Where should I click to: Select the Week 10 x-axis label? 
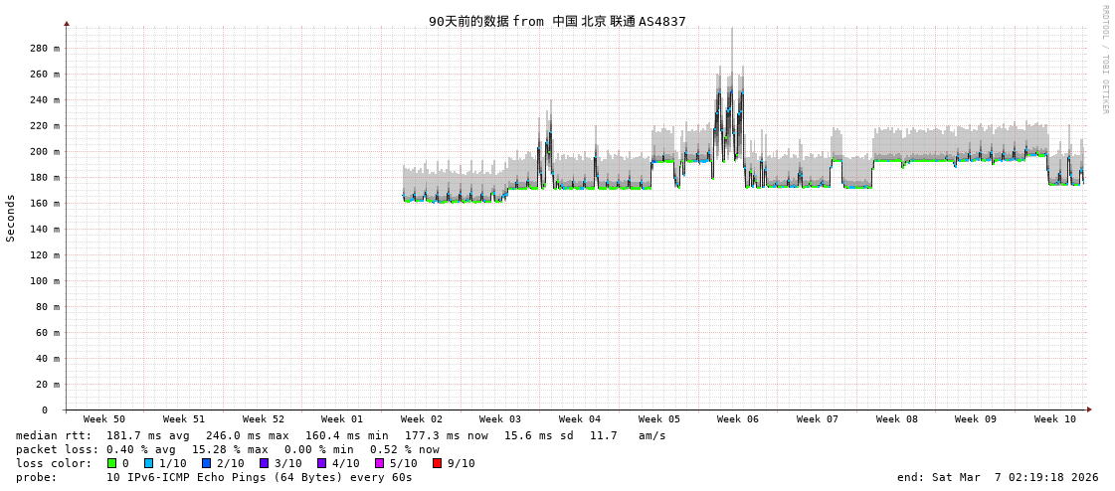tap(1054, 419)
